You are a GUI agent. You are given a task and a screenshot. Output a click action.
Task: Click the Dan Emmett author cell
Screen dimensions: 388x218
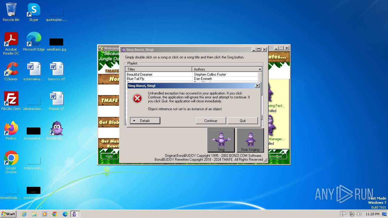coord(203,79)
